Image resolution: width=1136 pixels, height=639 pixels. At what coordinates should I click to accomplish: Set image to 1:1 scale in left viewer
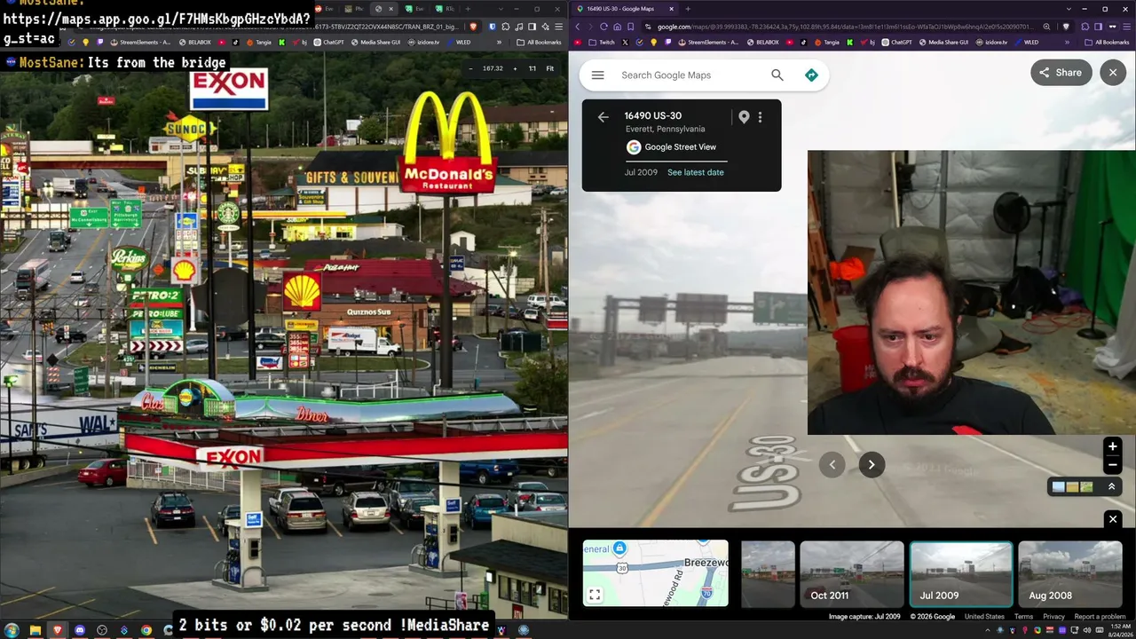tap(532, 68)
